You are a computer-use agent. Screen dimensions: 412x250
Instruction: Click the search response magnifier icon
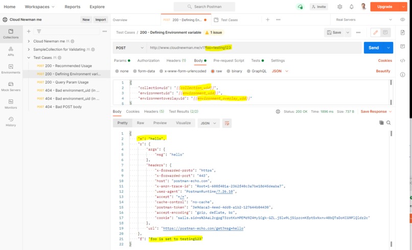(x=388, y=122)
